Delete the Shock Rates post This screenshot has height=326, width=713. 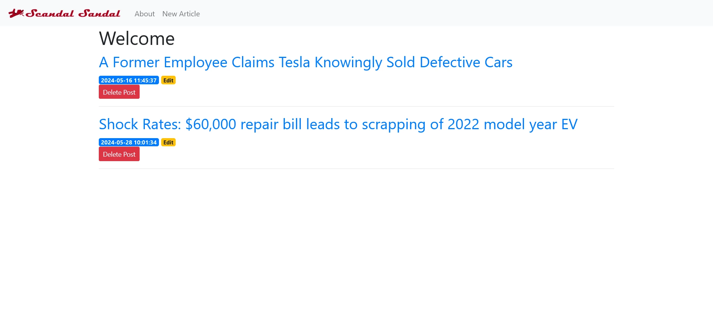[x=119, y=154]
